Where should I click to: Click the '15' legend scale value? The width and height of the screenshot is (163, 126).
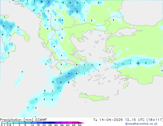pyautogui.click(x=38, y=125)
